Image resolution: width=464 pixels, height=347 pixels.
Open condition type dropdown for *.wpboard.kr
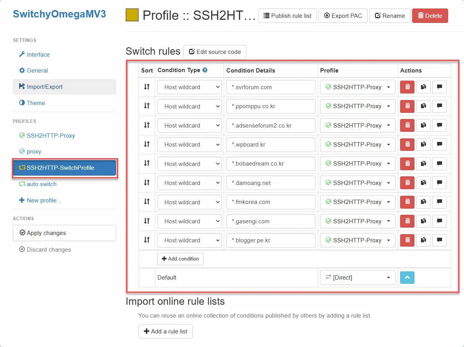point(189,145)
